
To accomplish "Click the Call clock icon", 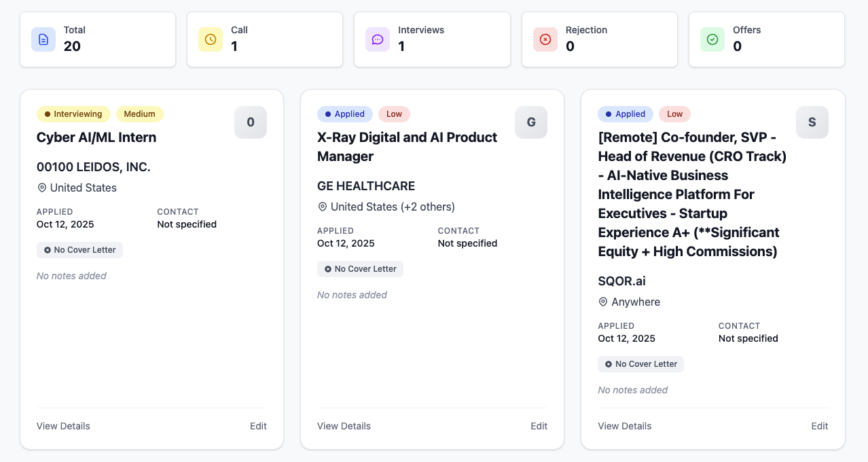I will click(211, 39).
